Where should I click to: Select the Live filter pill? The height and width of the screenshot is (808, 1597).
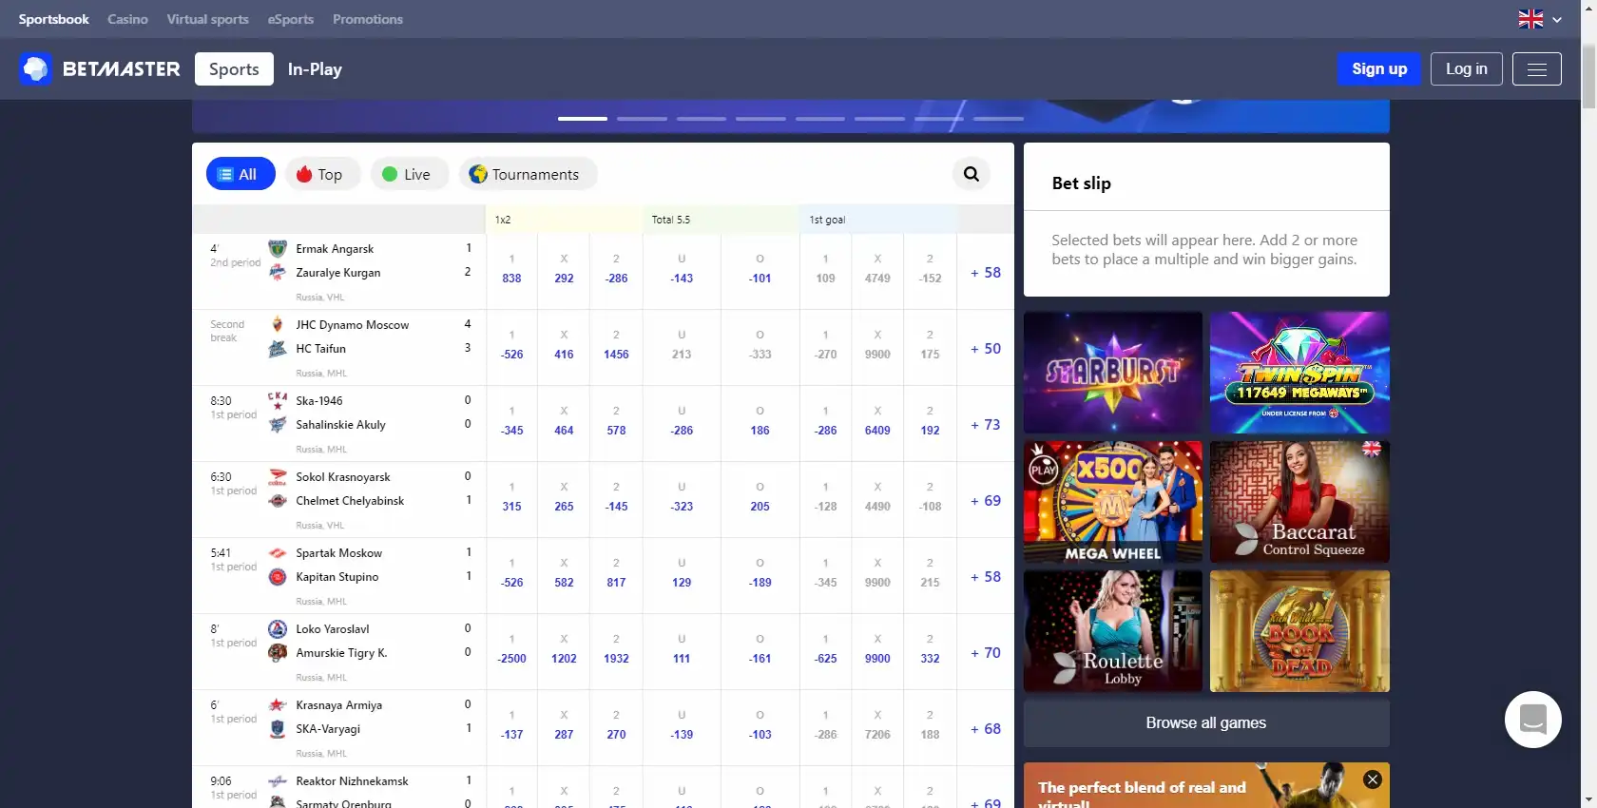(409, 174)
